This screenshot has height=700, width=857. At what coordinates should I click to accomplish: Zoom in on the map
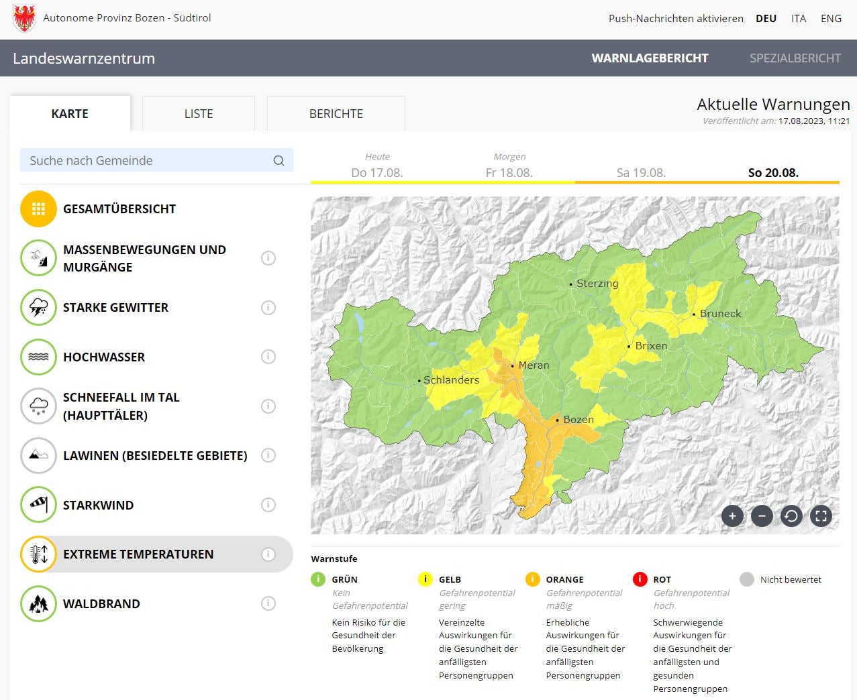coord(732,516)
